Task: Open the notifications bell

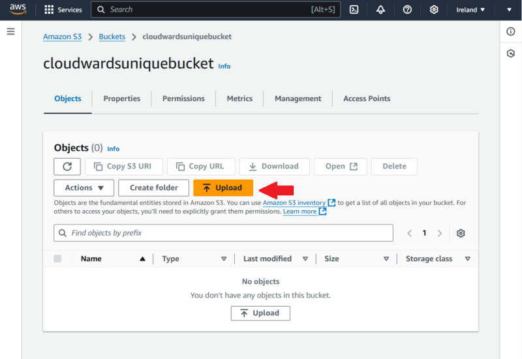Action: click(380, 10)
